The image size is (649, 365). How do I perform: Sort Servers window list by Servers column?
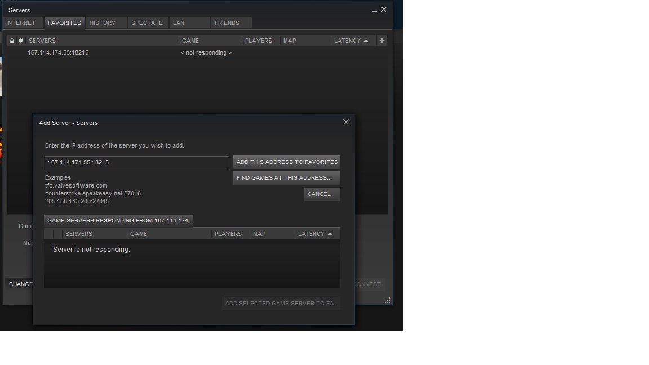pyautogui.click(x=102, y=41)
